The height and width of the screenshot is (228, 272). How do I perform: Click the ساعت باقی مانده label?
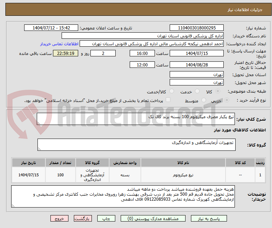(x=35, y=53)
